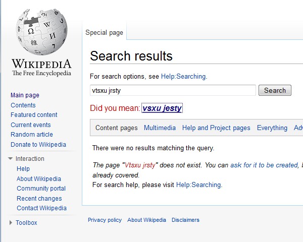Viewport: 303px width, 242px height.
Task: Click the Content pages tab
Action: (117, 128)
